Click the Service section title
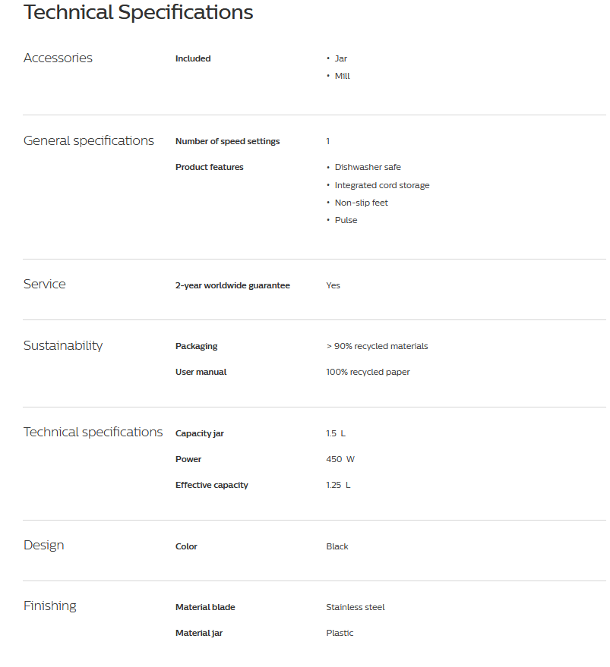 [45, 285]
